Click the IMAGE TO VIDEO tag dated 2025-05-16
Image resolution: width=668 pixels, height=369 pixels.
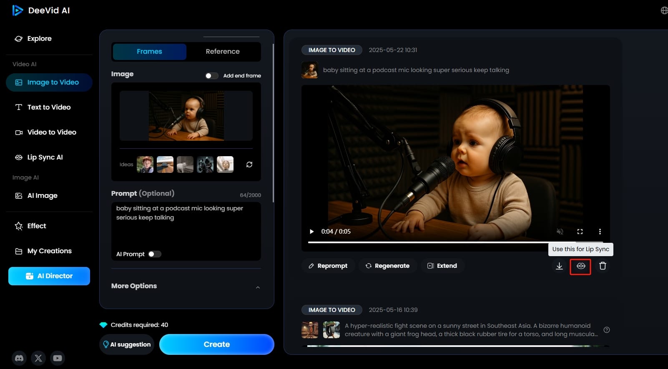click(332, 310)
